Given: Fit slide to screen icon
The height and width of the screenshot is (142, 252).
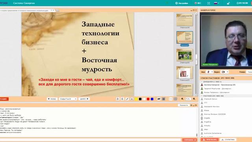Looking at the screenshot, I should click(x=175, y=99).
